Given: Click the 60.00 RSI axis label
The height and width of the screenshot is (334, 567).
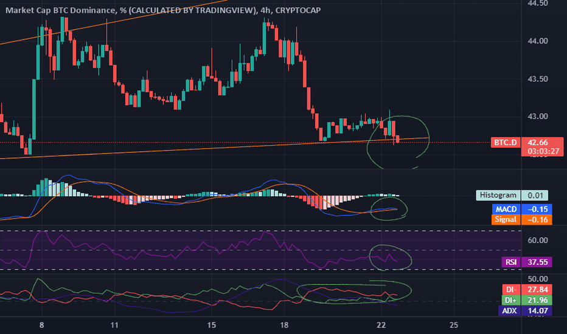Looking at the screenshot, I should pyautogui.click(x=538, y=240).
